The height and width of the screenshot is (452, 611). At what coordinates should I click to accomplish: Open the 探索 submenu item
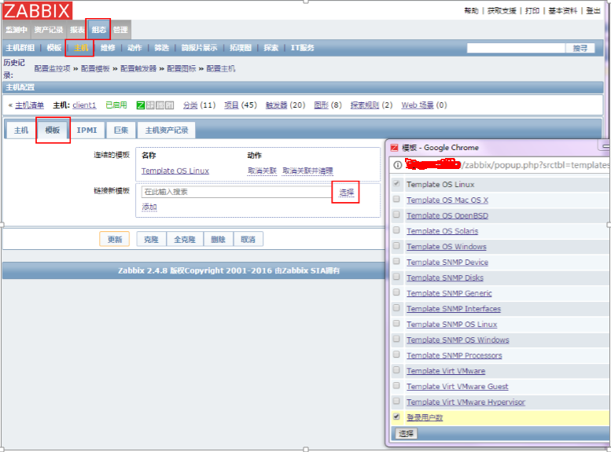(271, 48)
